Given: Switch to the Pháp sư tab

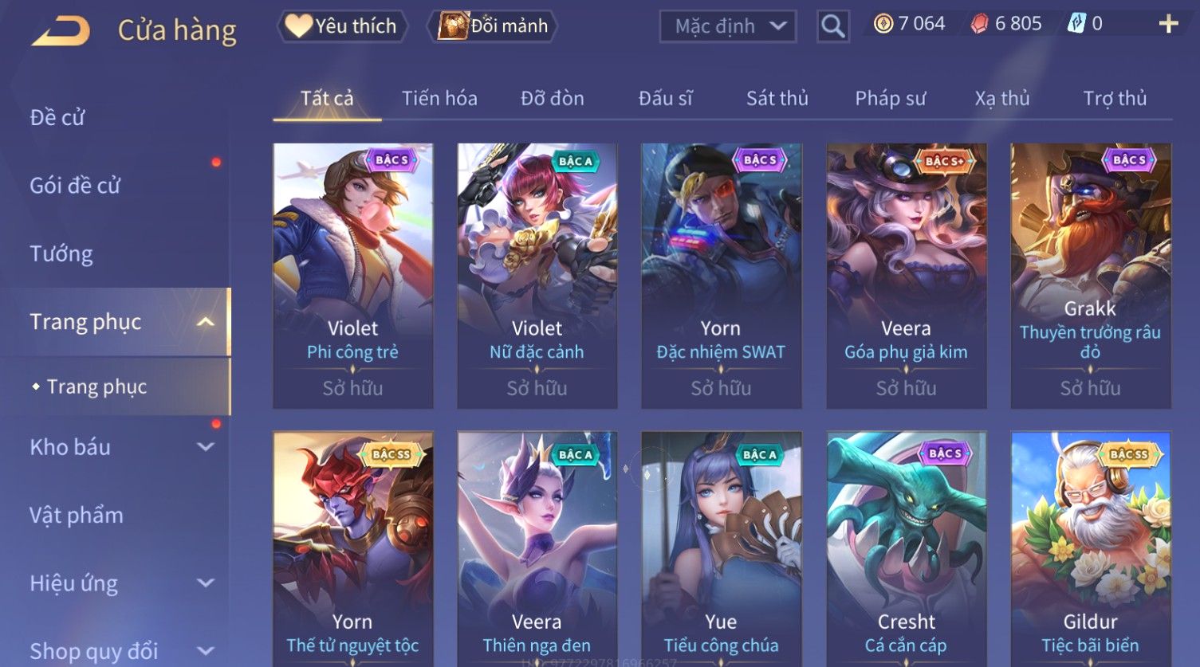Looking at the screenshot, I should (x=890, y=98).
